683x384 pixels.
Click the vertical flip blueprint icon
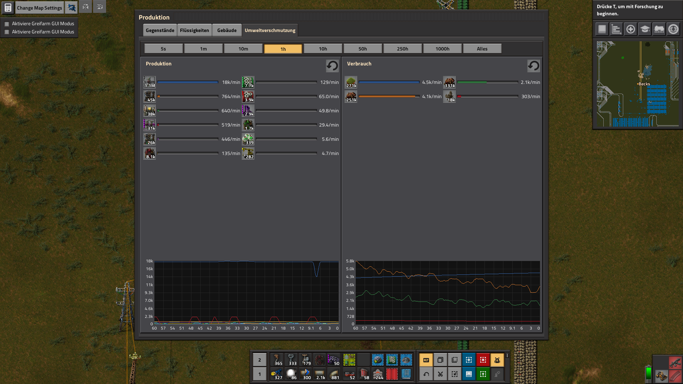[x=100, y=7]
